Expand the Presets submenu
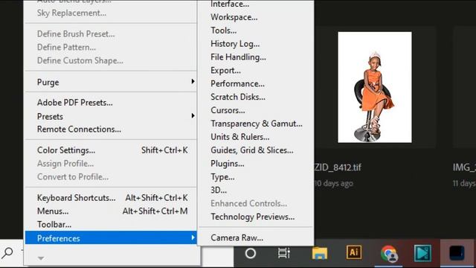 111,116
